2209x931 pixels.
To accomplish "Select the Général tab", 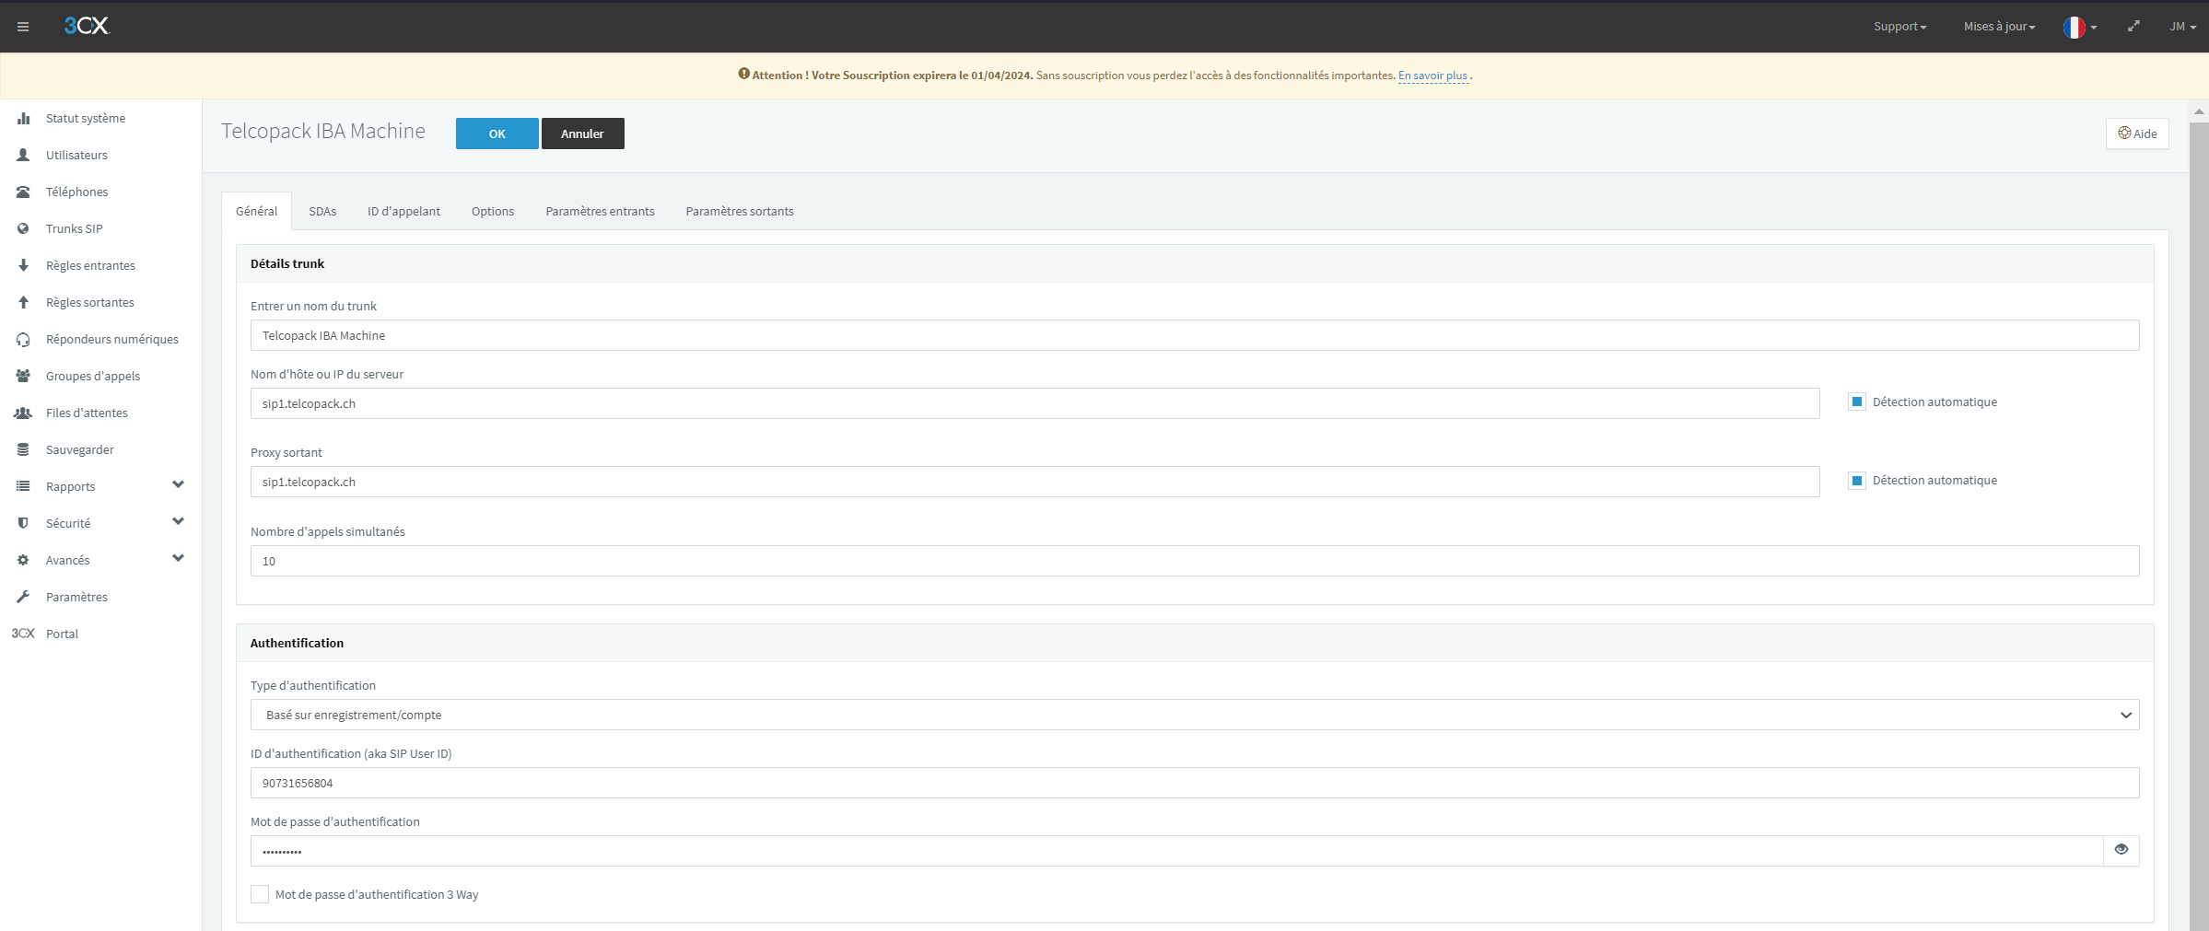I will click(x=256, y=211).
